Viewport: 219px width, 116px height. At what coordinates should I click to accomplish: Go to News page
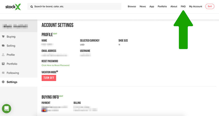pos(143,6)
